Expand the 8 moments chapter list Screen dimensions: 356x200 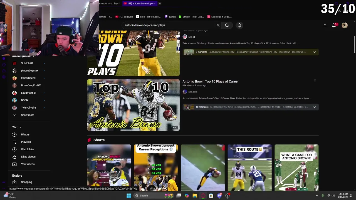pos(314,52)
